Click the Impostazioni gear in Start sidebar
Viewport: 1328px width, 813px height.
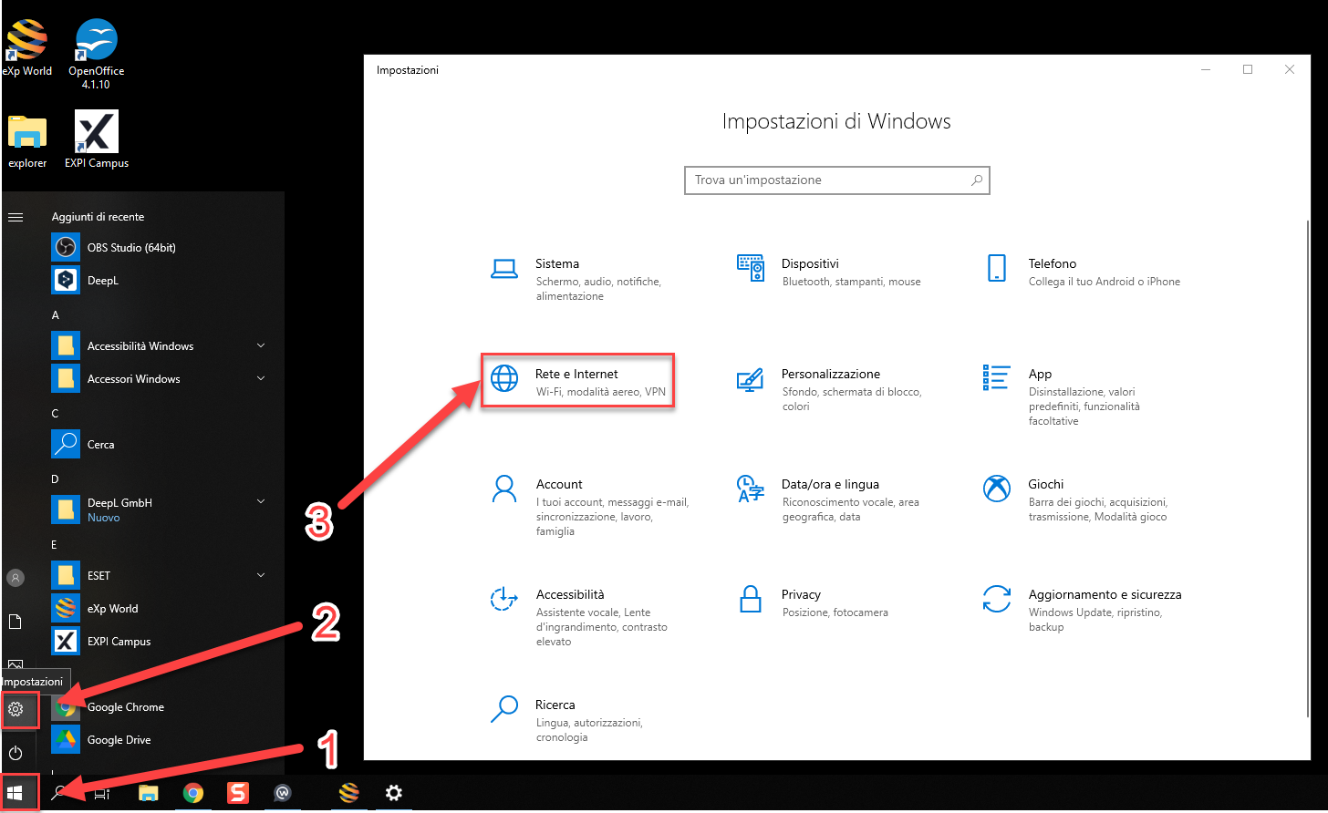pyautogui.click(x=16, y=709)
